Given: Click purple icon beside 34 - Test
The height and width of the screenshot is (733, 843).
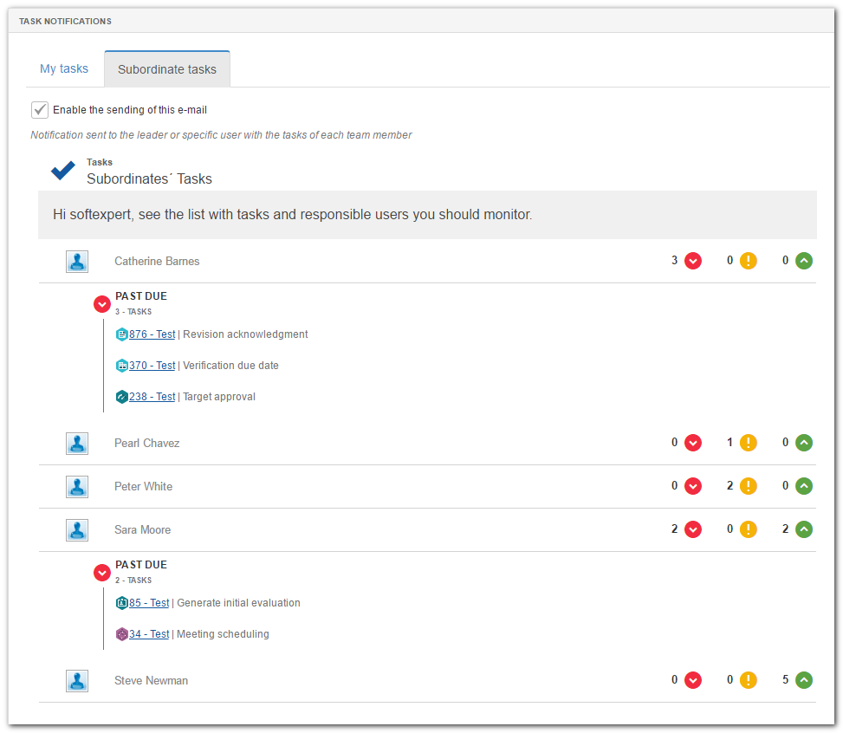Looking at the screenshot, I should (x=122, y=634).
